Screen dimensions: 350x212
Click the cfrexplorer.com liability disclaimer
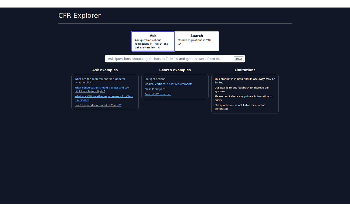[x=240, y=107]
